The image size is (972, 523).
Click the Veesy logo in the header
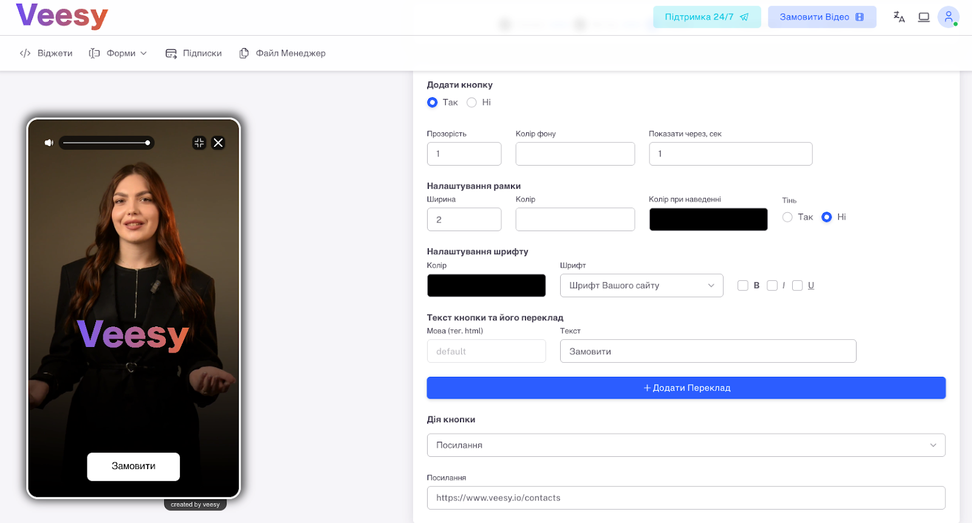tap(62, 16)
